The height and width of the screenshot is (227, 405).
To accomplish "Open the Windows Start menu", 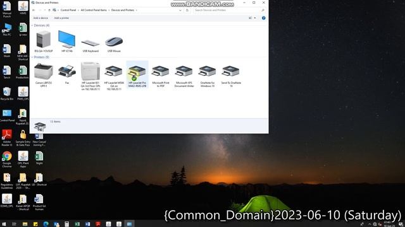I will (x=4, y=224).
